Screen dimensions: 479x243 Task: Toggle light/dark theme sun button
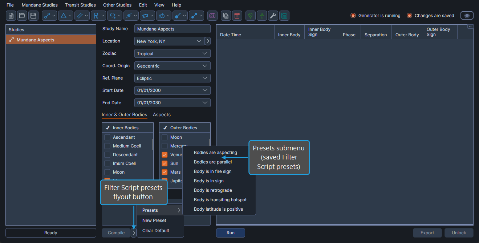click(x=467, y=16)
